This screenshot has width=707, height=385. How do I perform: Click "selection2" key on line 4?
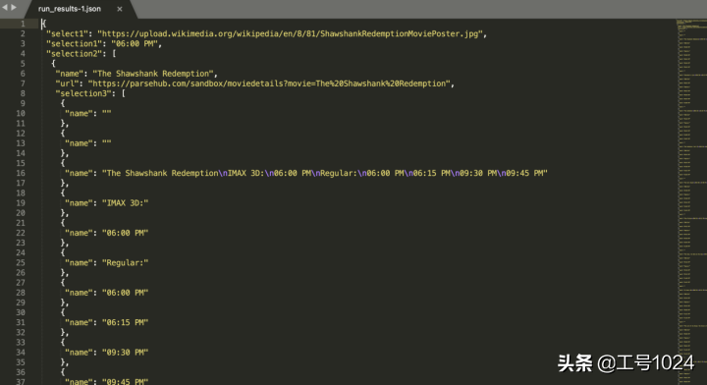[74, 54]
